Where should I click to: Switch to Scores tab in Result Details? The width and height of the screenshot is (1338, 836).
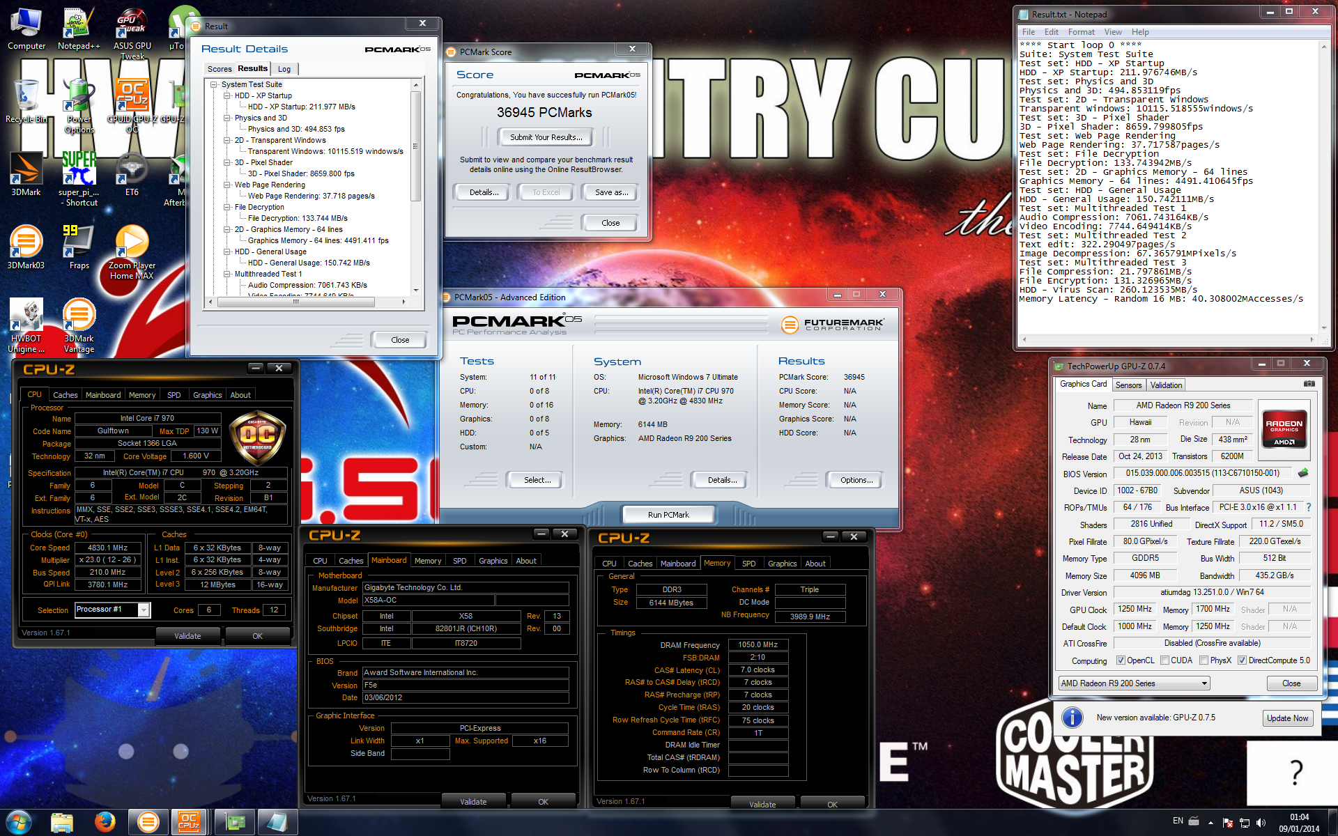(x=220, y=69)
